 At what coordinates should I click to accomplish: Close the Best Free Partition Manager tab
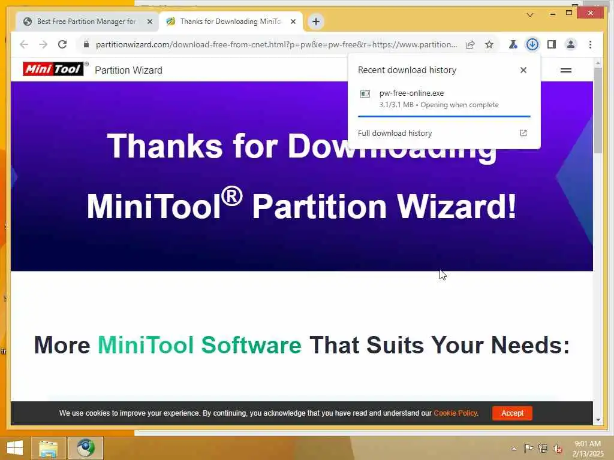pyautogui.click(x=149, y=22)
